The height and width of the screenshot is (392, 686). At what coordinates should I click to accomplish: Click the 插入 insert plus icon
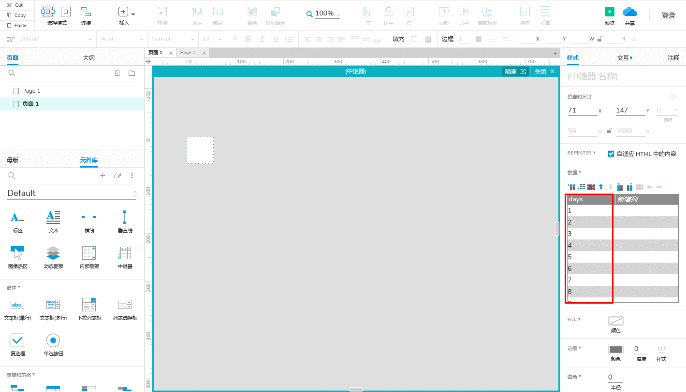(x=123, y=12)
